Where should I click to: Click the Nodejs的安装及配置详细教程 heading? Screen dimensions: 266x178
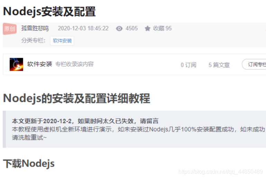pos(77,98)
